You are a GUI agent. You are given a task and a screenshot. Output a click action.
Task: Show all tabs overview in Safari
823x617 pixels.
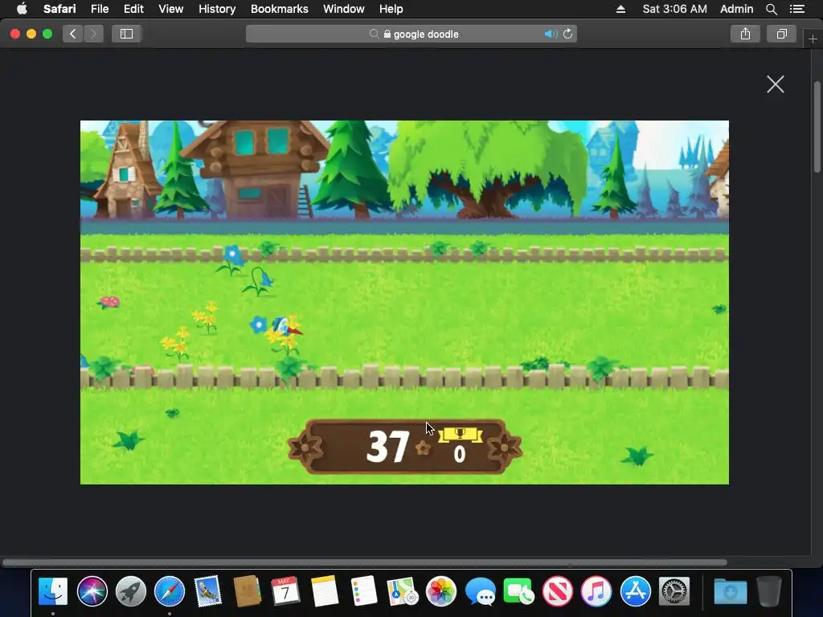[x=781, y=34]
